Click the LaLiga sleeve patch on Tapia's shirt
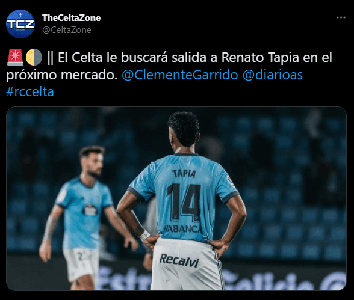This screenshot has height=300, width=354. tap(231, 182)
